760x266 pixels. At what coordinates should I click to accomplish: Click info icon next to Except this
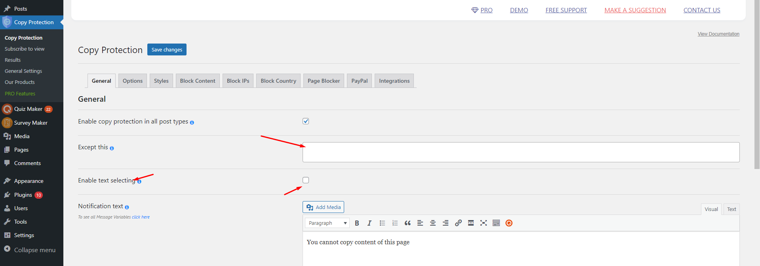(x=112, y=148)
